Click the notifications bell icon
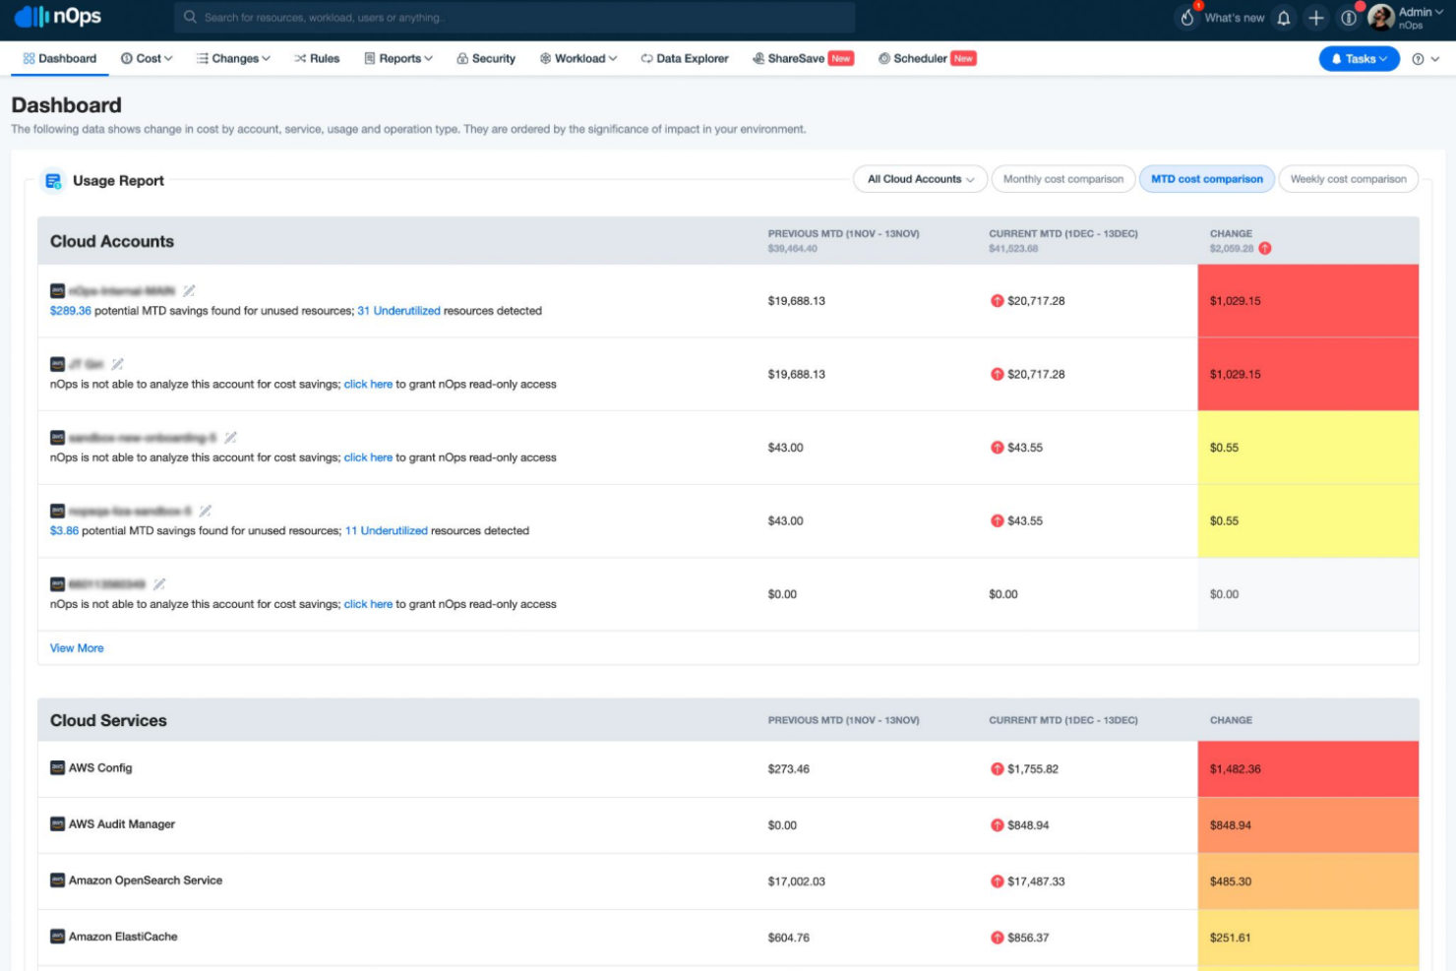 [x=1282, y=17]
